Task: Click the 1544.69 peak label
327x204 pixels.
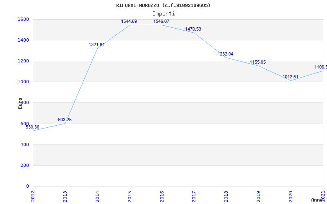Action: pyautogui.click(x=129, y=22)
